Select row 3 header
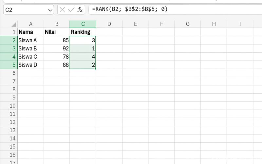The image size is (262, 164). pos(9,48)
